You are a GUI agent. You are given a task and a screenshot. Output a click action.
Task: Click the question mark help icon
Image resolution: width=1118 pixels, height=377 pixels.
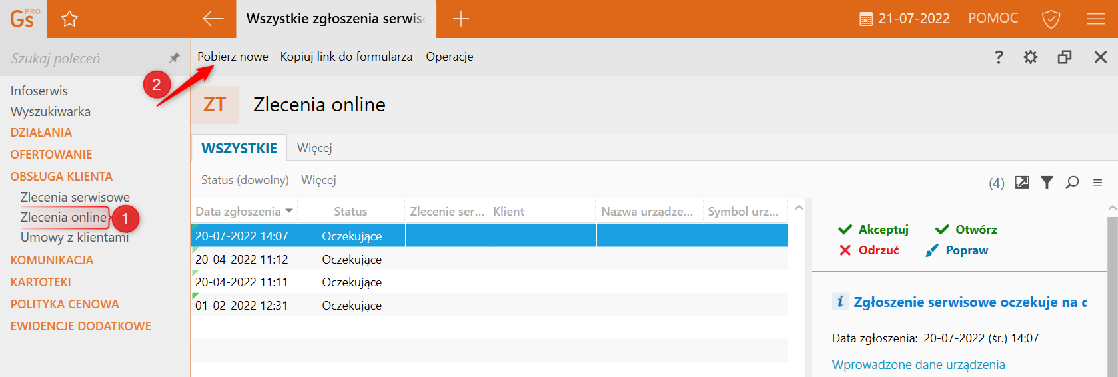point(998,57)
